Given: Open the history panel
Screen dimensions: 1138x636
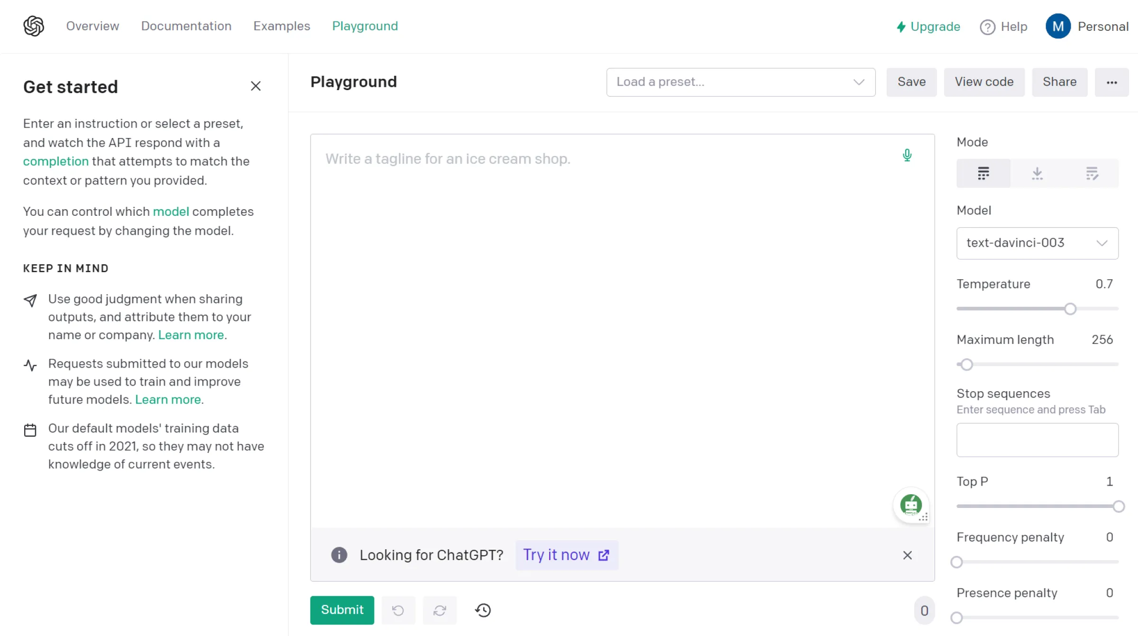Looking at the screenshot, I should (483, 610).
